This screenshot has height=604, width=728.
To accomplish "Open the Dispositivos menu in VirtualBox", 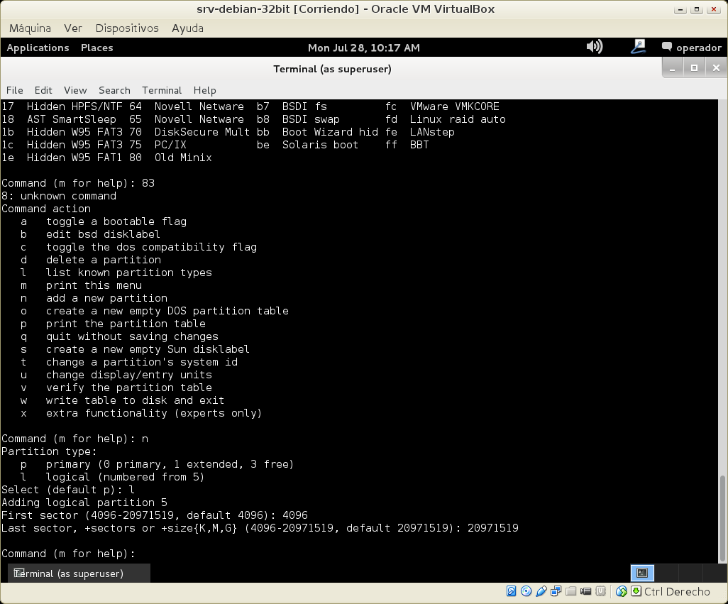I will coord(127,28).
